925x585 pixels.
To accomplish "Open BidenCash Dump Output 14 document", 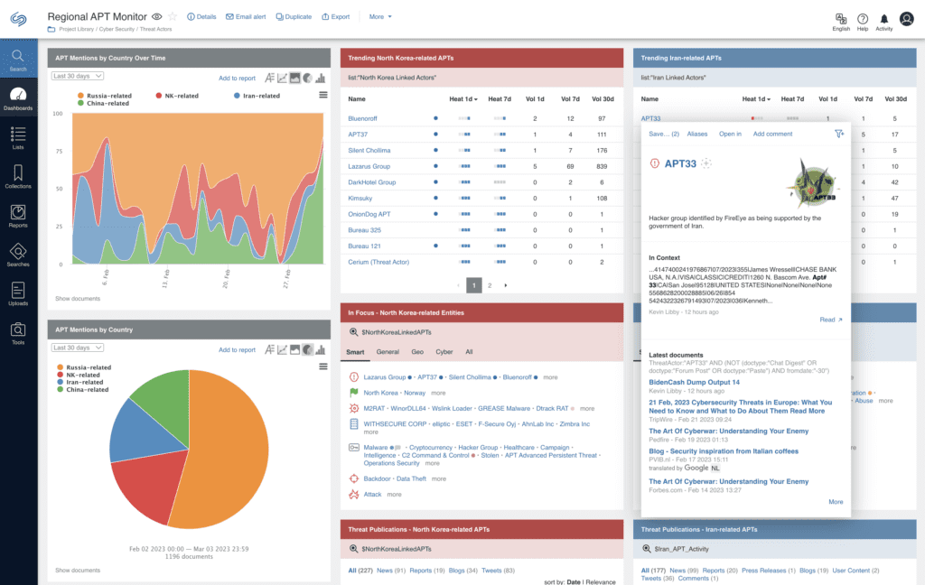I will (694, 382).
